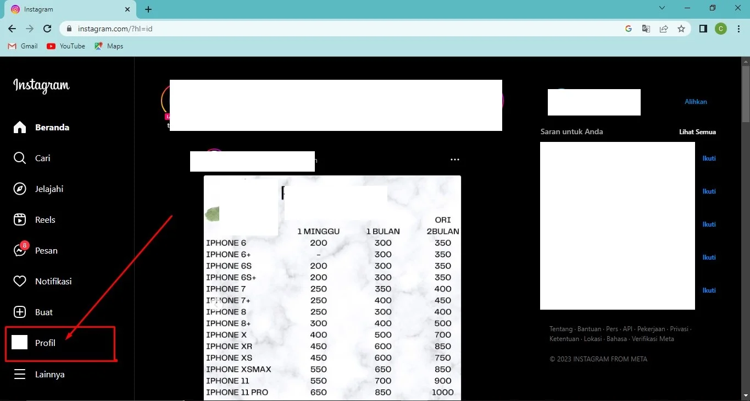Click Alihkan to switch account

pyautogui.click(x=696, y=102)
